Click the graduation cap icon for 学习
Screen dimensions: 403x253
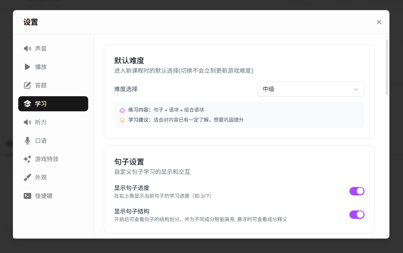coord(27,104)
